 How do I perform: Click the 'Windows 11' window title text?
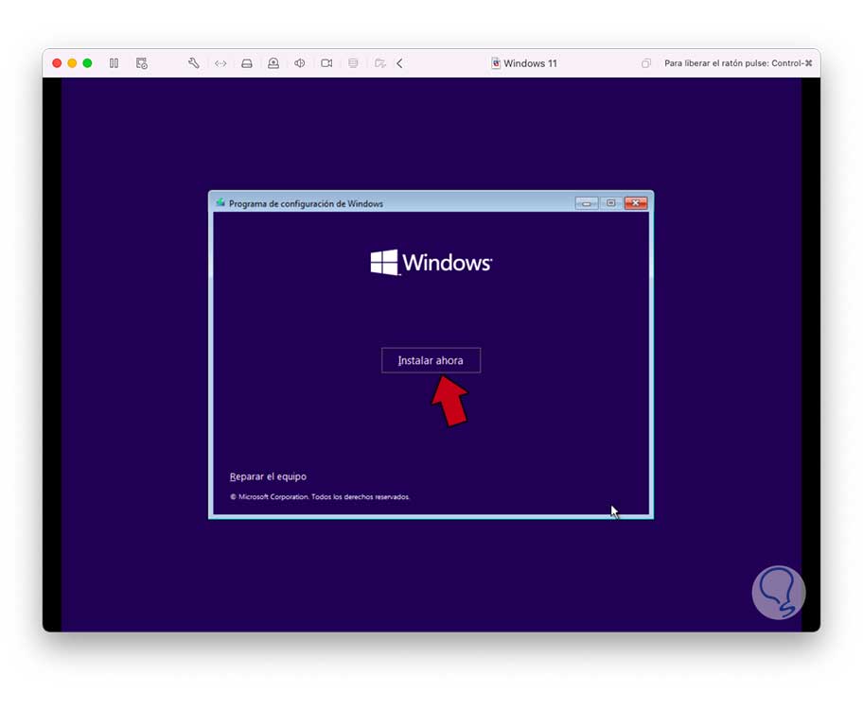(530, 63)
